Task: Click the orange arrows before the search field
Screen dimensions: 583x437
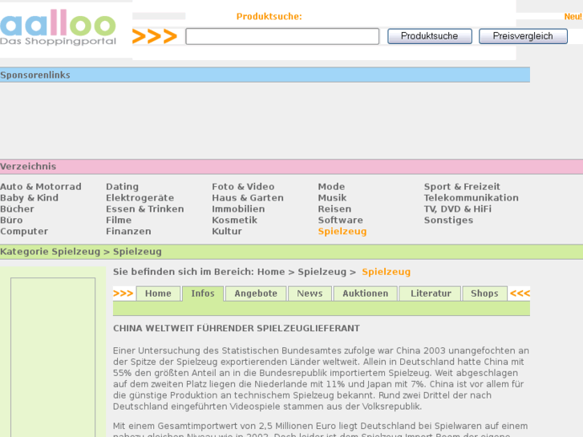Action: pos(155,36)
